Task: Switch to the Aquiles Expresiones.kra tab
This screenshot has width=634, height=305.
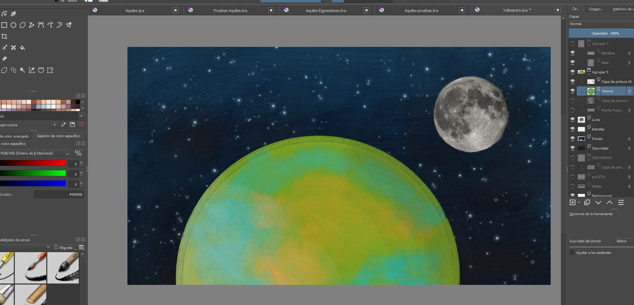Action: click(x=326, y=11)
